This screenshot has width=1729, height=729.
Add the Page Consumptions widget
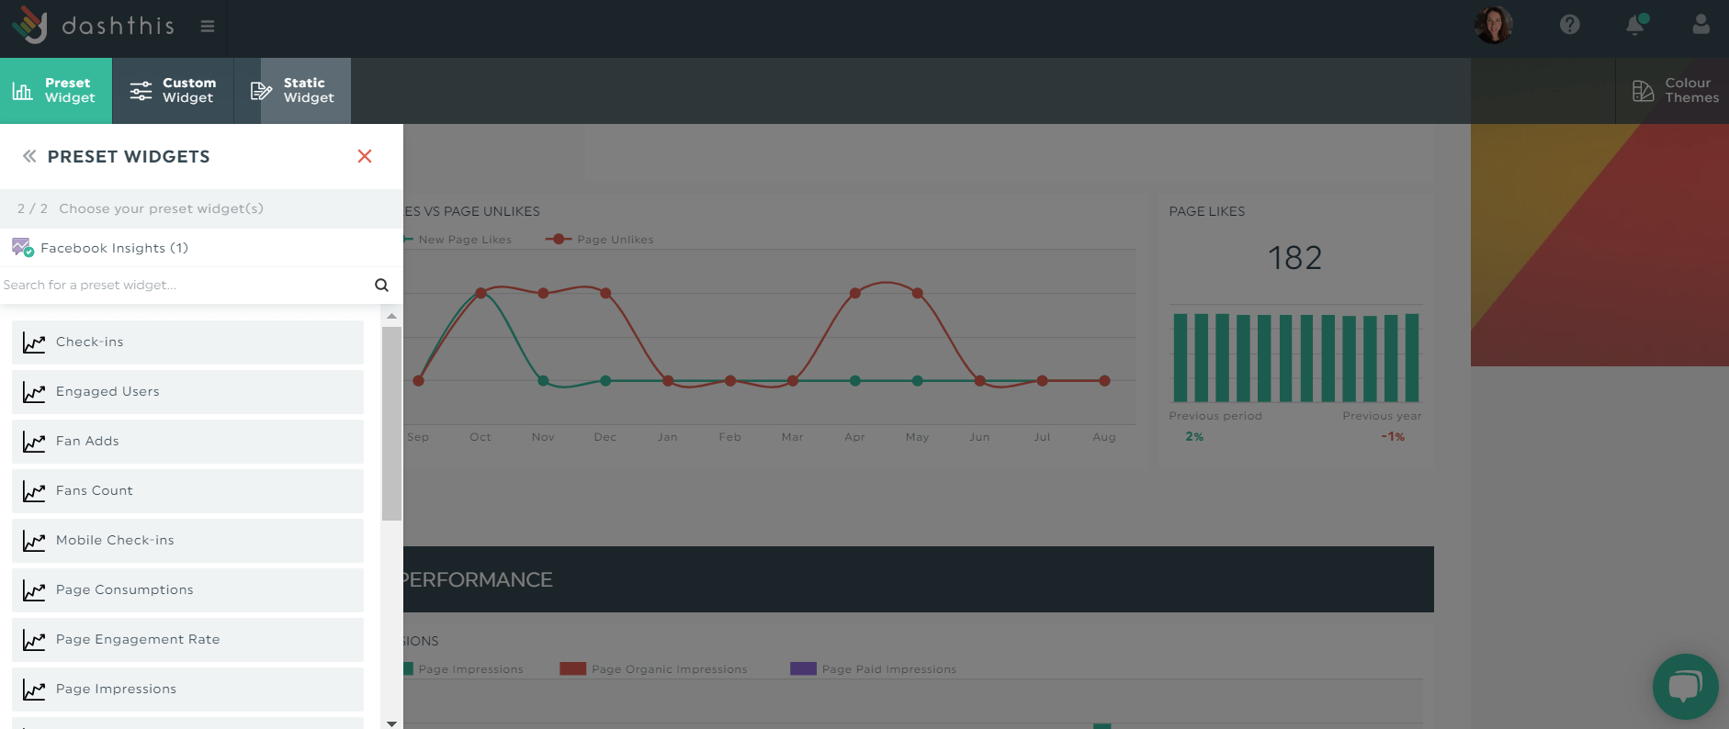(187, 589)
